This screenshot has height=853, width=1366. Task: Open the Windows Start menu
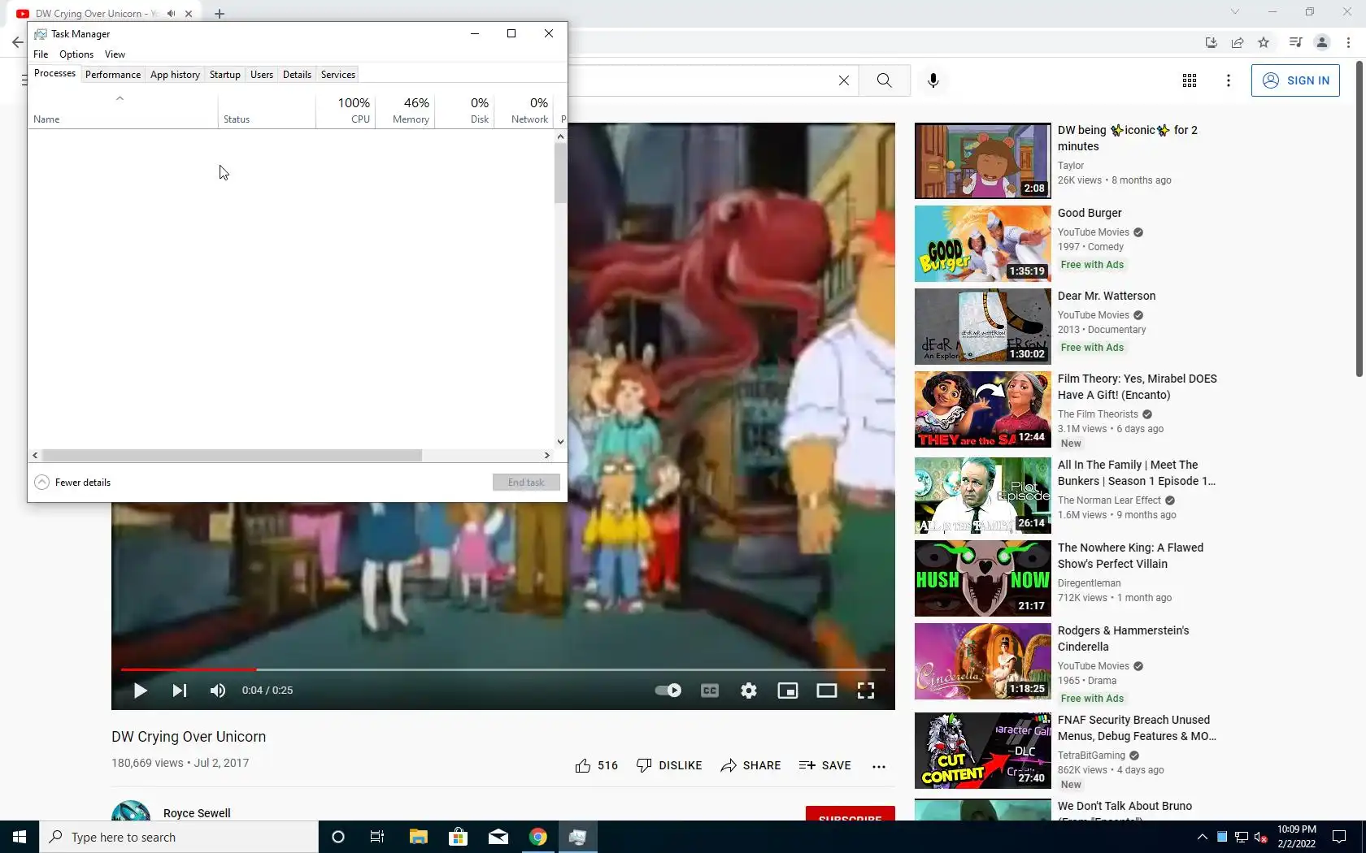[x=20, y=837]
